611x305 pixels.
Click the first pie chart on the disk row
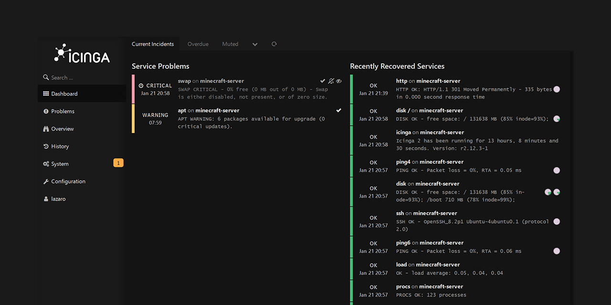point(548,192)
